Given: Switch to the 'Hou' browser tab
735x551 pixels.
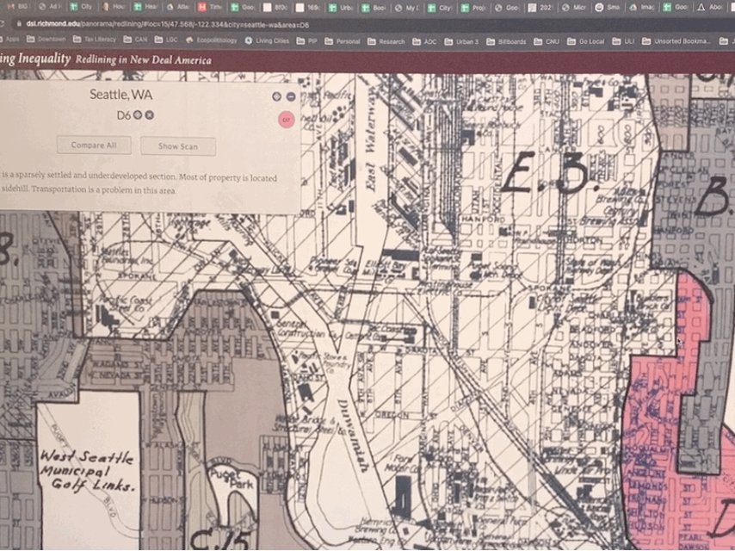Looking at the screenshot, I should pyautogui.click(x=114, y=7).
